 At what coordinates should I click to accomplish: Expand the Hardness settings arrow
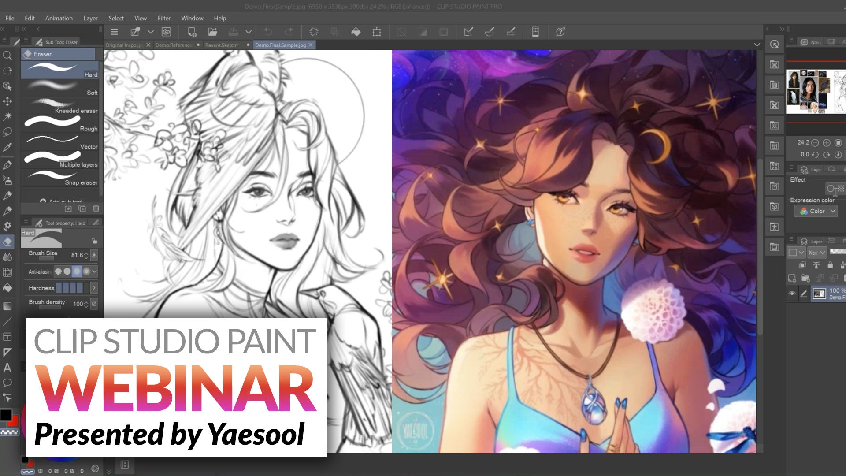click(x=94, y=288)
